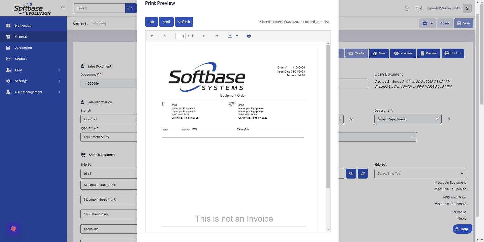Click the Save button
Viewport: 484px width, 242px height.
point(463,23)
